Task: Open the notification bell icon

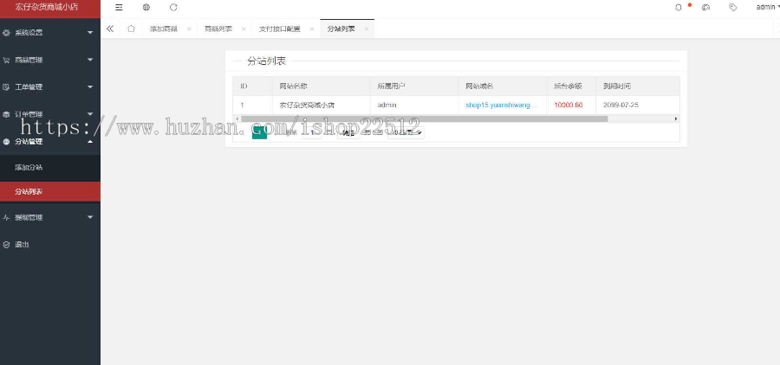Action: click(679, 8)
